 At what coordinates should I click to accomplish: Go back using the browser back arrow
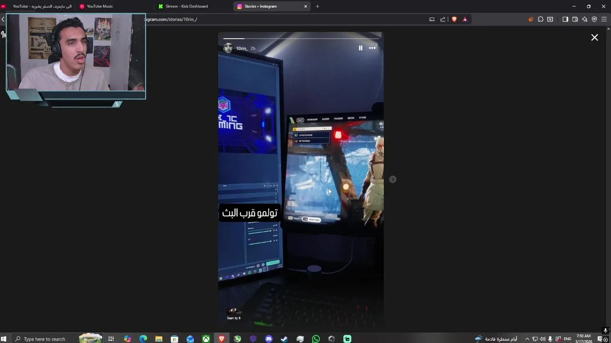pyautogui.click(x=3, y=19)
